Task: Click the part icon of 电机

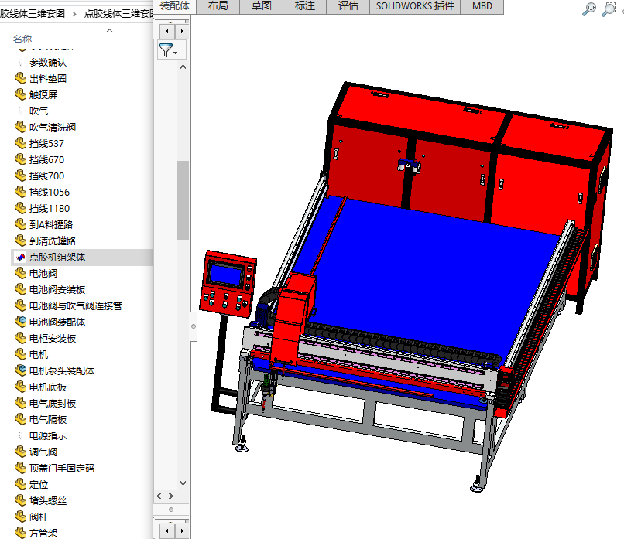Action: (21, 354)
